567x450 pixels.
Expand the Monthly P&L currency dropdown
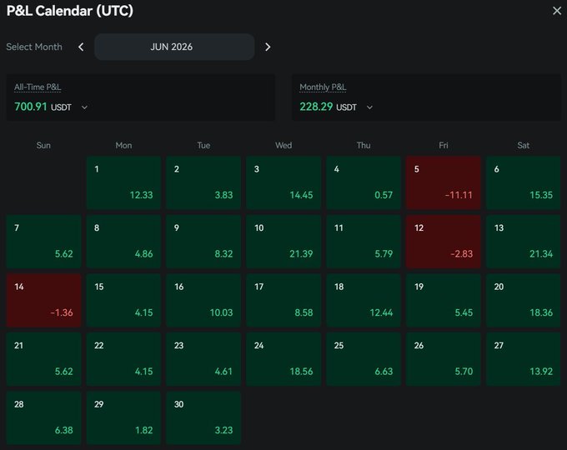pos(369,107)
